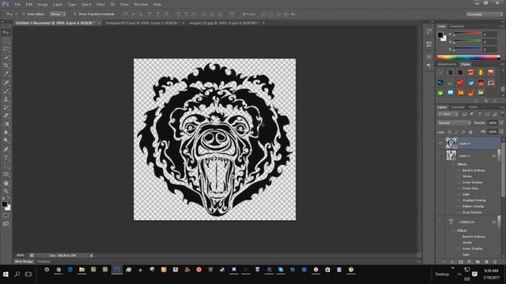Click the add layer style fx icon
Image resolution: width=506 pixels, height=284 pixels.
[x=452, y=262]
